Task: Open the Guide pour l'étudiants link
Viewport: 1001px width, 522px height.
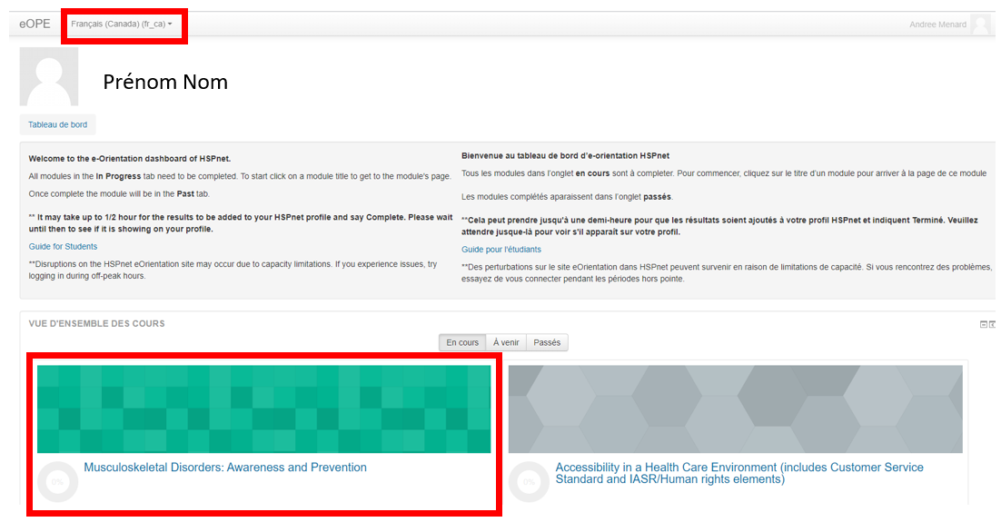Action: [501, 250]
